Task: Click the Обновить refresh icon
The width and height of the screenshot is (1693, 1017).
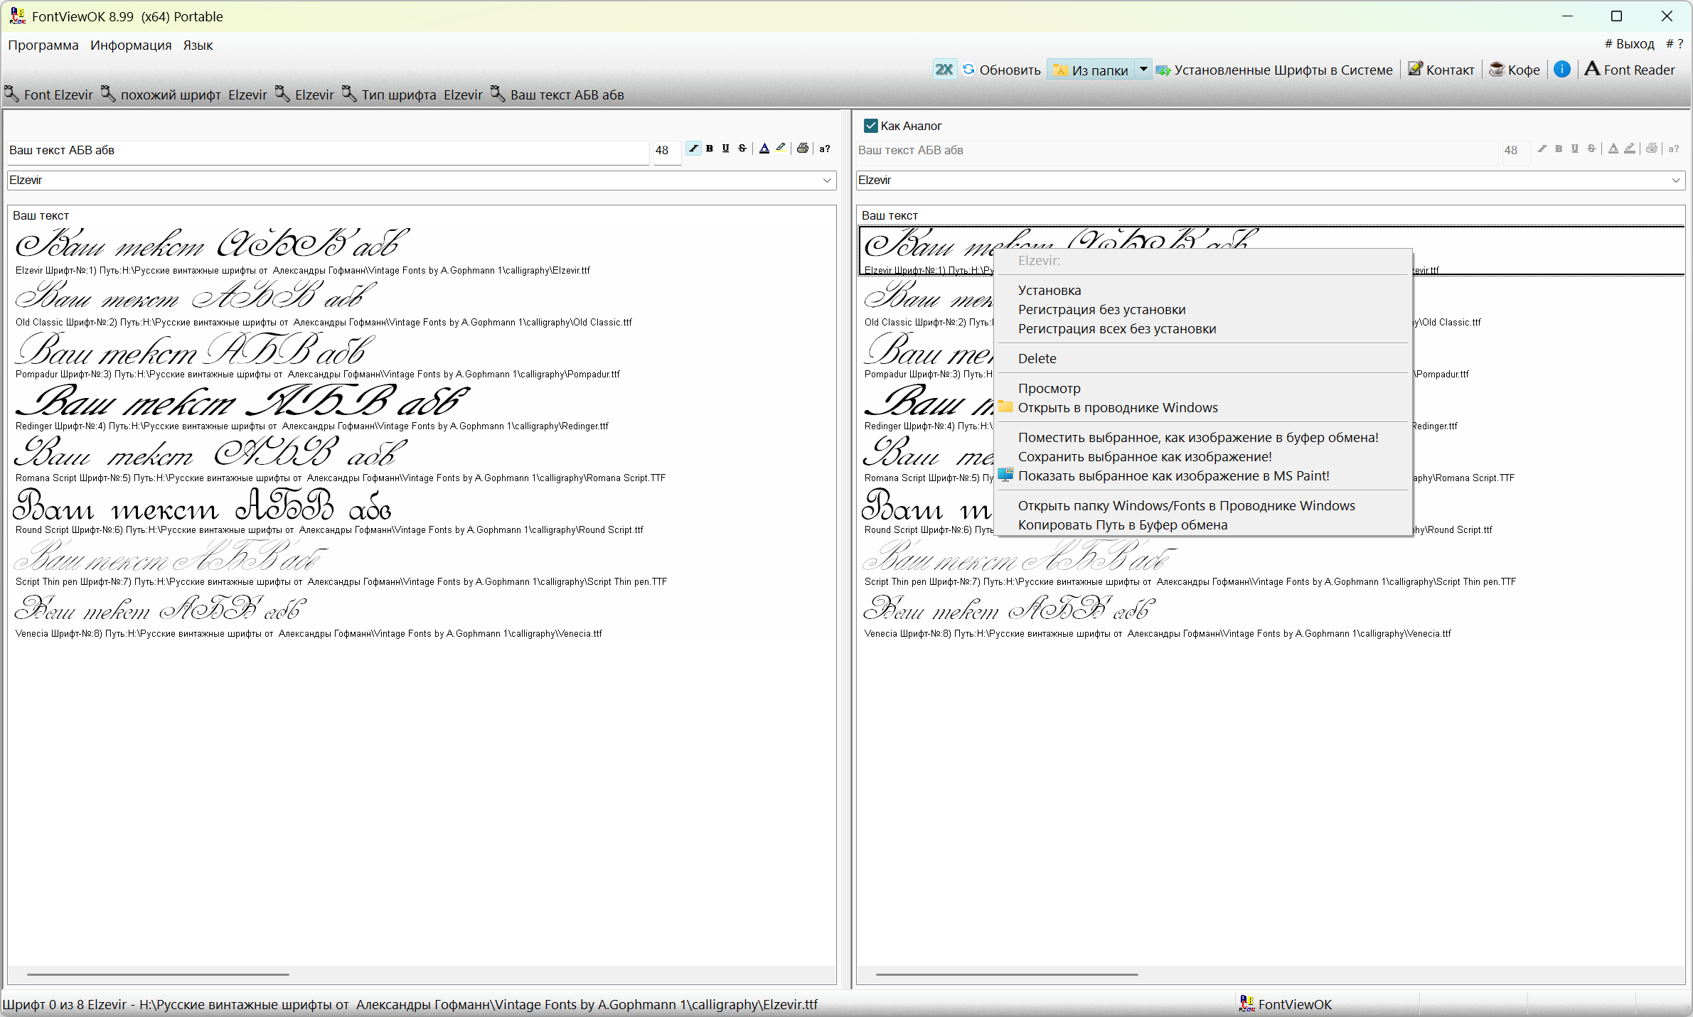Action: tap(968, 70)
